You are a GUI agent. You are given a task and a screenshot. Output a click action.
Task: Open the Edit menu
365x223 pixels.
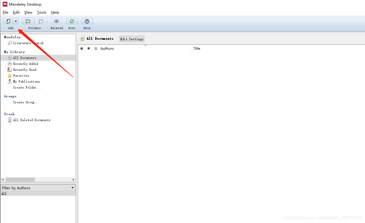click(16, 12)
